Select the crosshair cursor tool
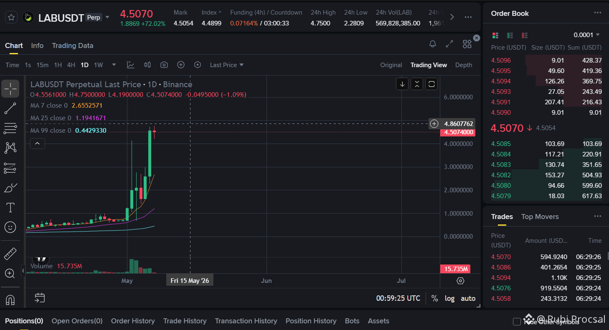 click(10, 88)
